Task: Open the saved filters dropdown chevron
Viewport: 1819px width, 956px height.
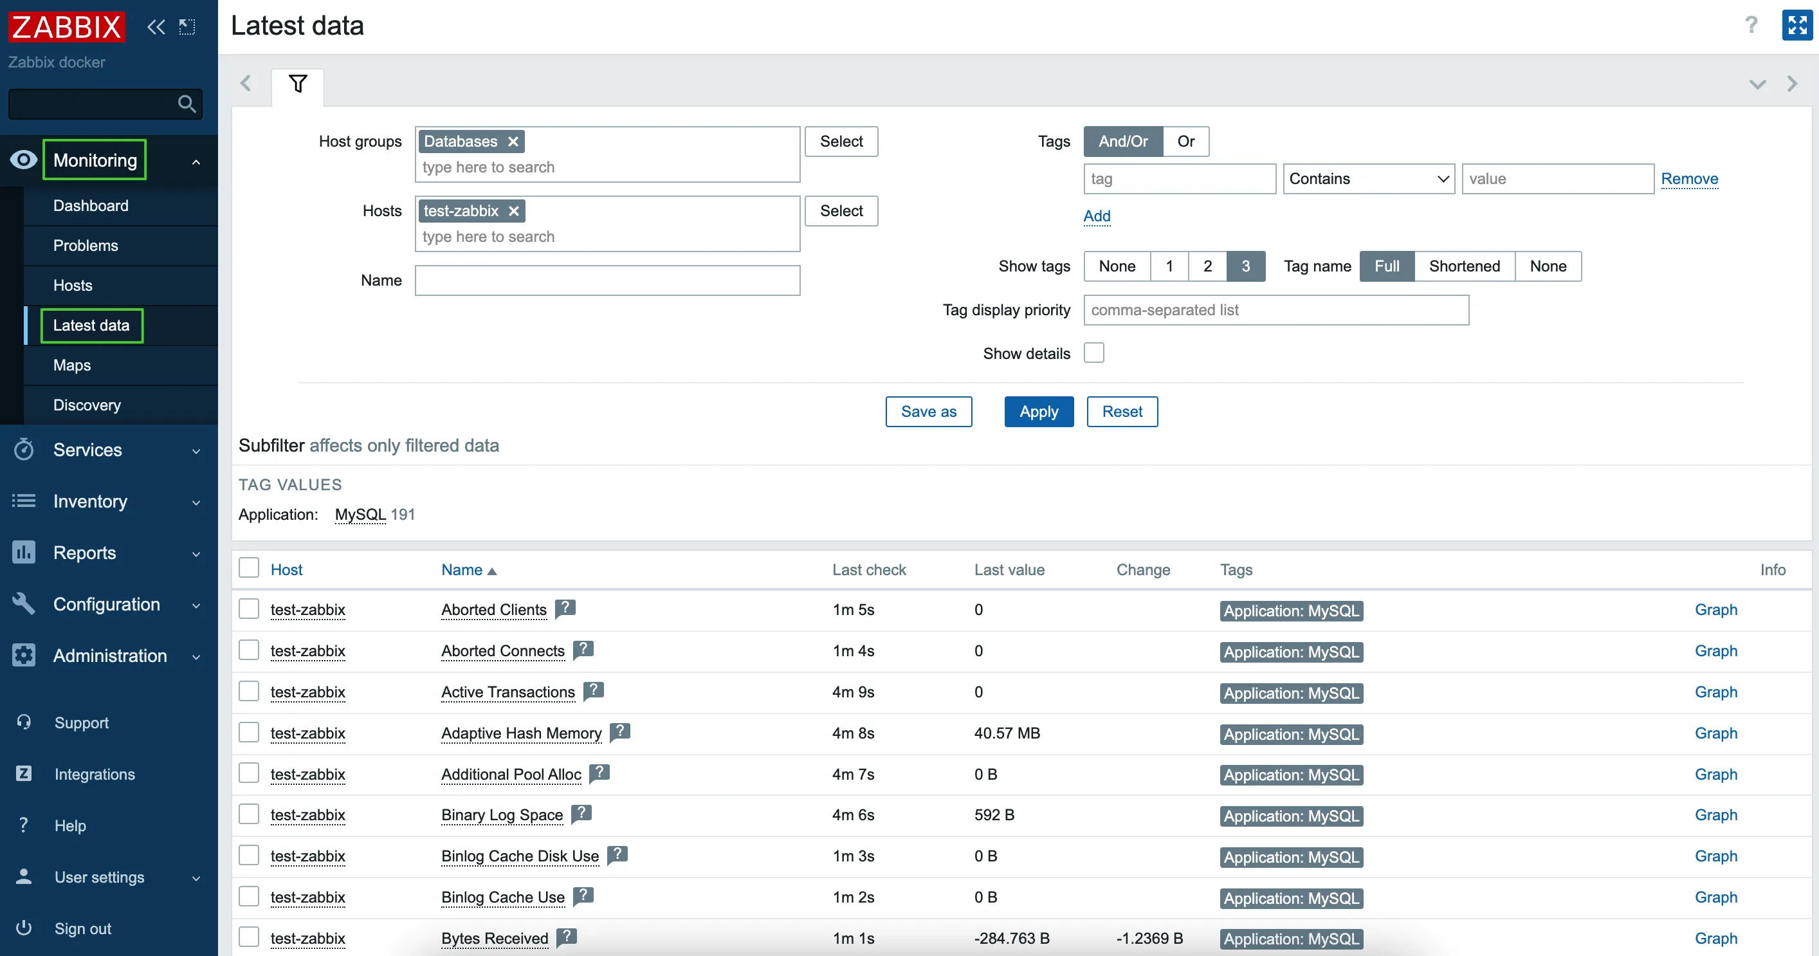Action: click(x=1757, y=84)
